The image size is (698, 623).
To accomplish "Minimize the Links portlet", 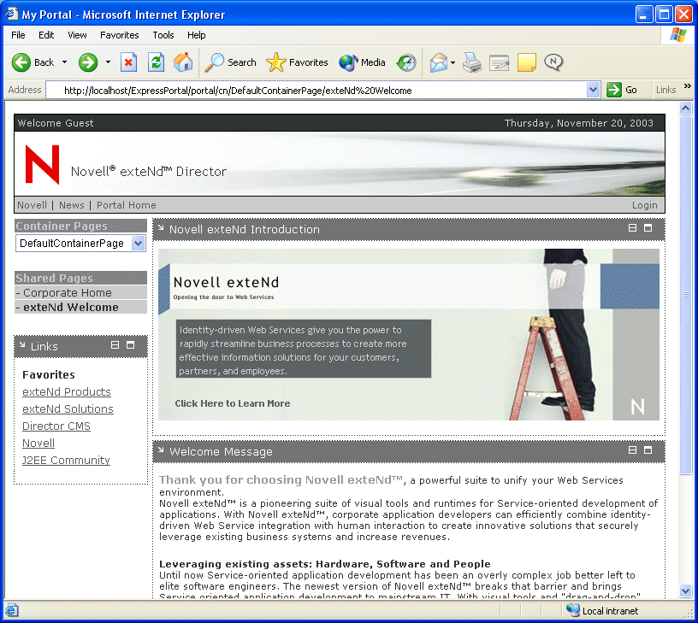I will [115, 345].
